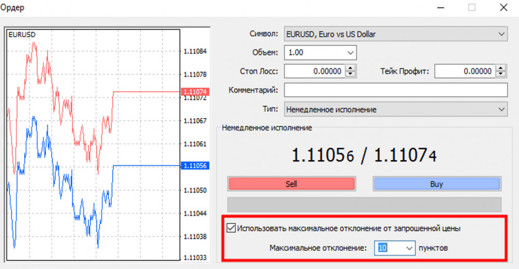
Task: Click the 1.11038 price axis label
Action: [x=195, y=237]
